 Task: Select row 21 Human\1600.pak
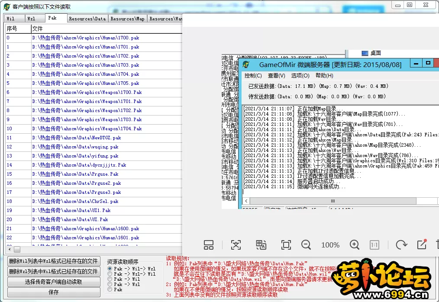click(x=94, y=229)
